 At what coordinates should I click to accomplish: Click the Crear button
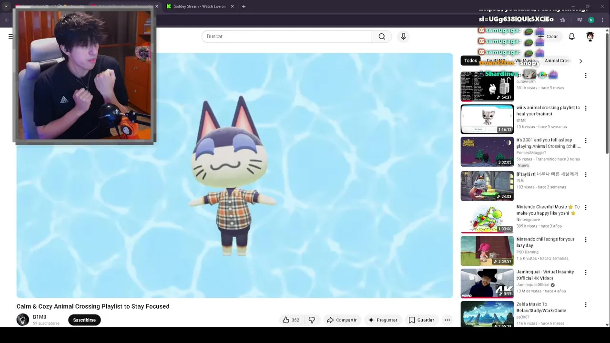pyautogui.click(x=548, y=36)
